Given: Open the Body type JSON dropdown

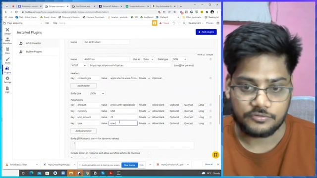Looking at the screenshot, I should (x=97, y=93).
